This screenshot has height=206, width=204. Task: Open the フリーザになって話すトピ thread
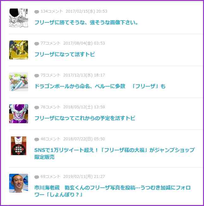[x=65, y=54]
